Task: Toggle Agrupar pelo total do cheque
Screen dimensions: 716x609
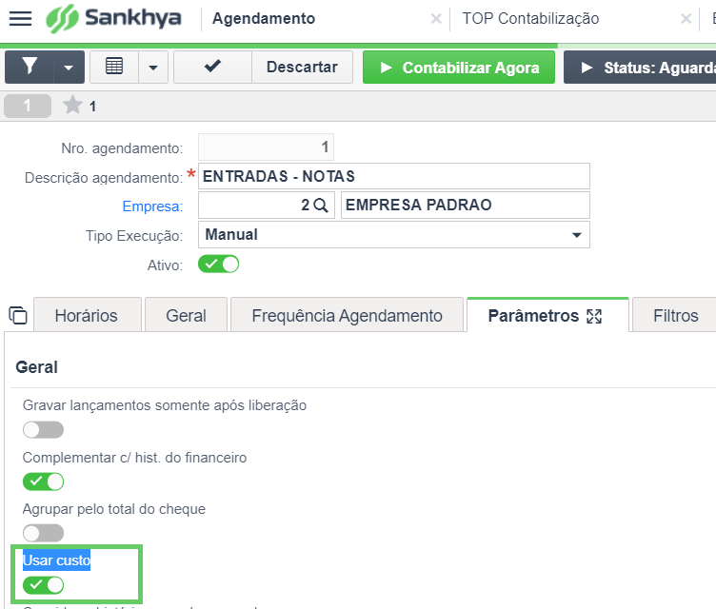Action: click(44, 533)
